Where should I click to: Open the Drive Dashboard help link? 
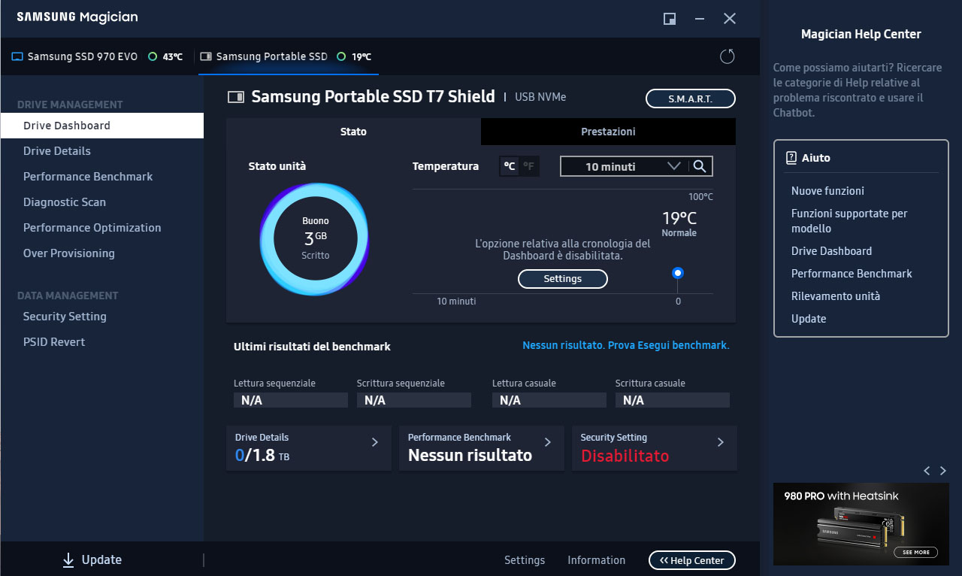tap(831, 251)
